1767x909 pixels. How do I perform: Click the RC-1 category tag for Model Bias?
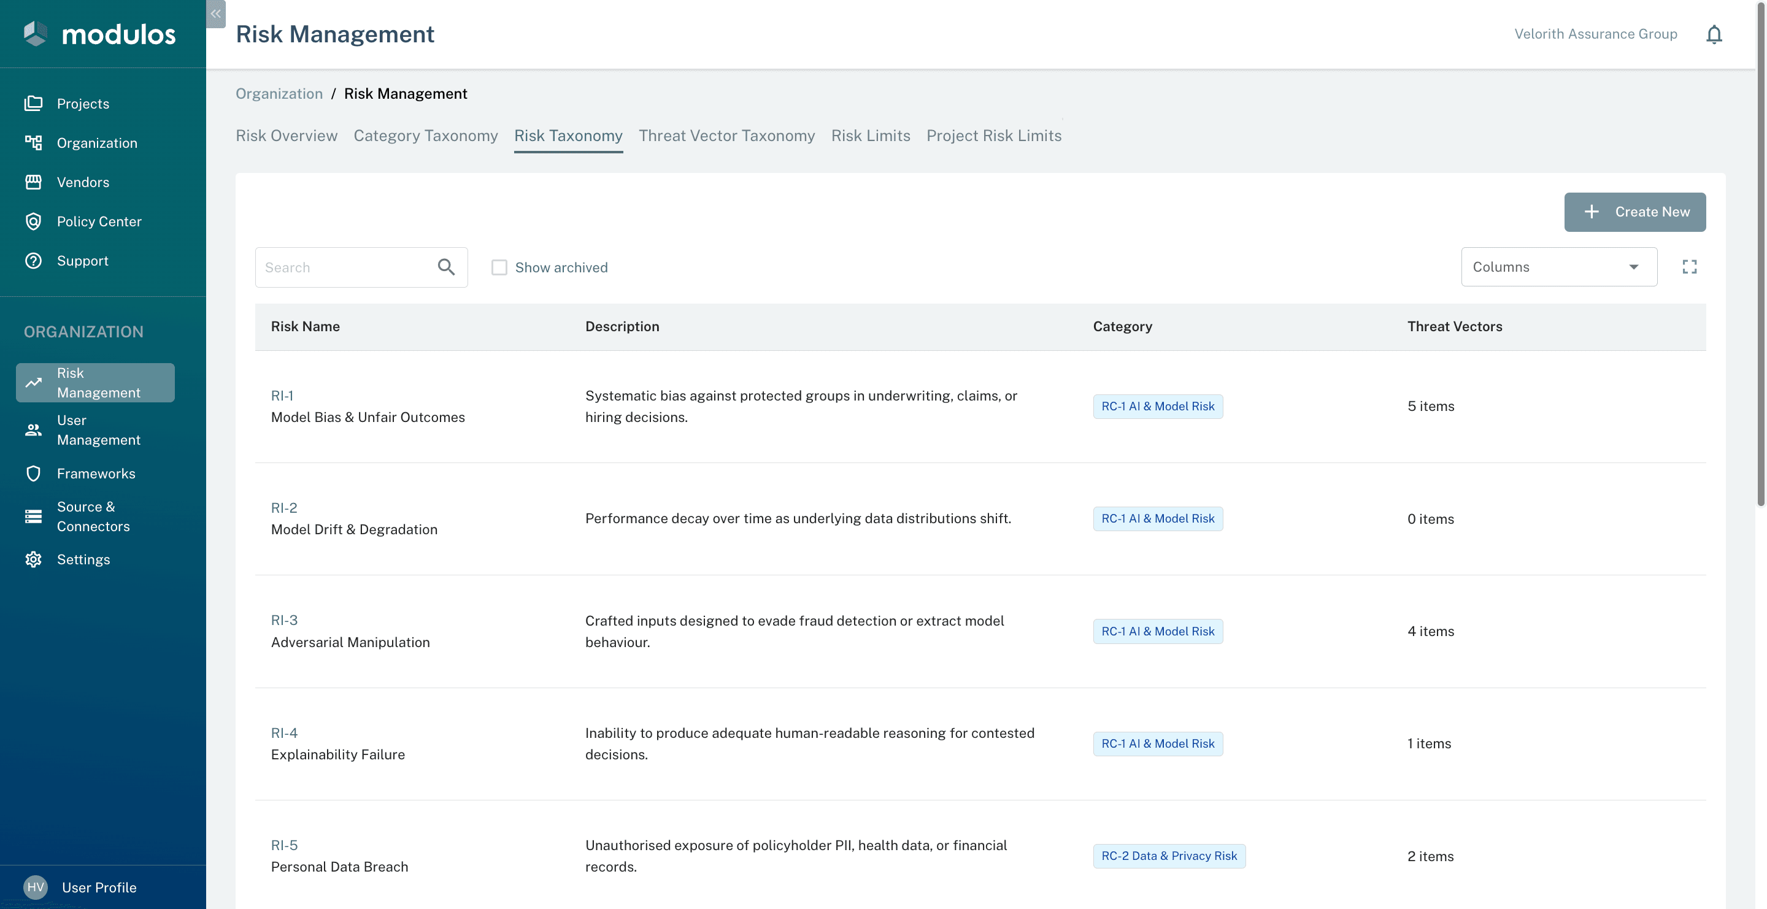[x=1157, y=406]
